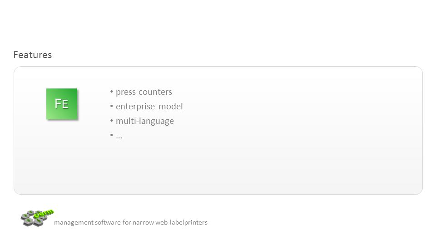Click bullet dot before multi-language
436x245 pixels.
[x=112, y=120]
